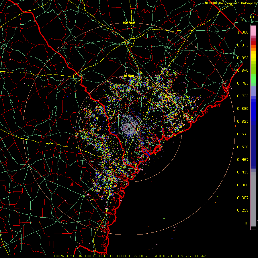Click the large gray band of the color scale
Image resolution: width=258 pixels, height=258 pixels.
253,199
